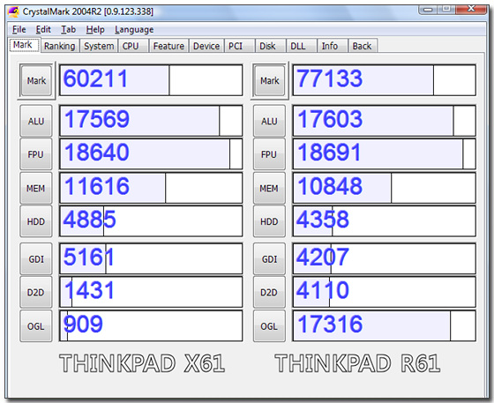Switch to the Feature tab
This screenshot has width=494, height=403.
point(168,46)
